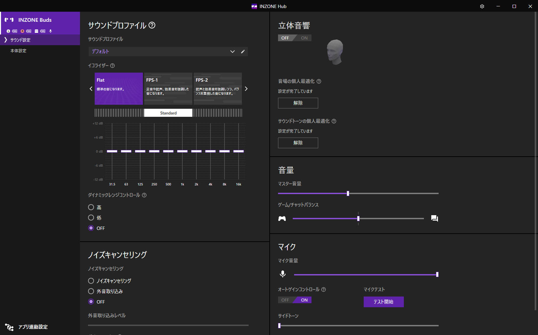Show next equalizer presets arrow
Screen dimensions: 538x335
[246, 89]
